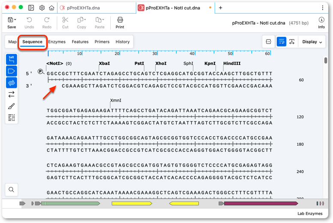Click the first yellow right-pointing feature arrow in minimap
The image size is (333, 223).
coord(132,203)
